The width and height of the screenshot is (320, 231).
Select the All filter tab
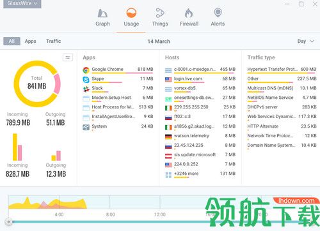12,41
